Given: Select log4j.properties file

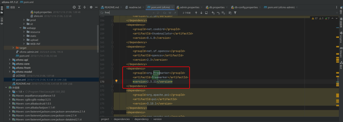Looking at the screenshot, I should tap(43, 12).
